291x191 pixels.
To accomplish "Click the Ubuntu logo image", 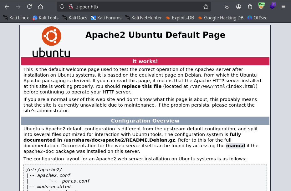I will coord(51,42).
